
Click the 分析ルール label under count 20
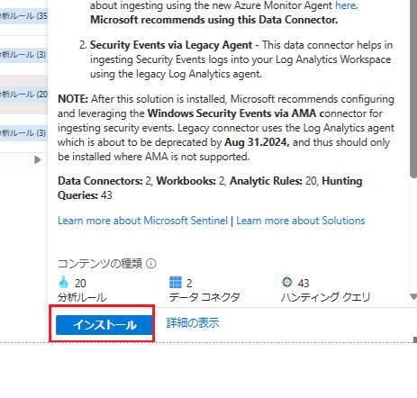point(82,297)
